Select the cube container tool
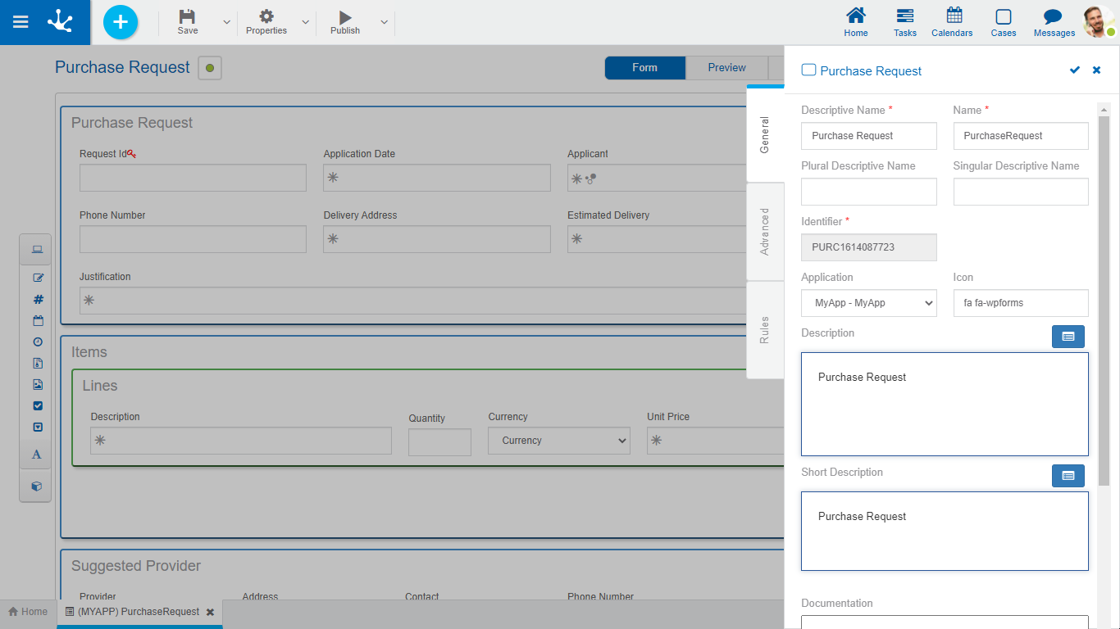The height and width of the screenshot is (629, 1120). pyautogui.click(x=37, y=486)
